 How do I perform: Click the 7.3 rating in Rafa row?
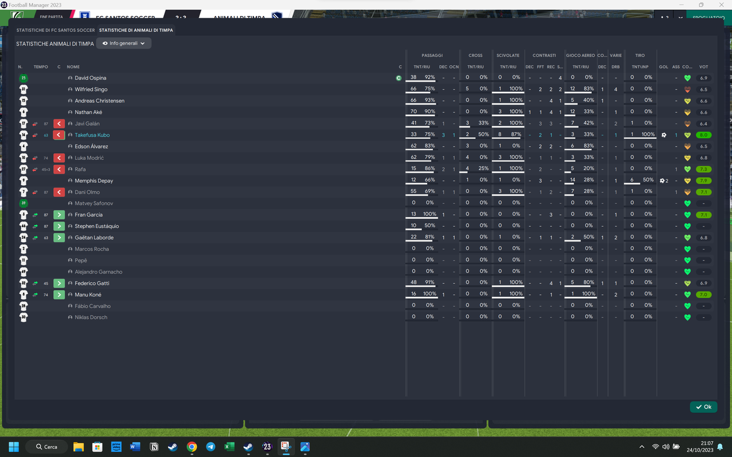(703, 169)
